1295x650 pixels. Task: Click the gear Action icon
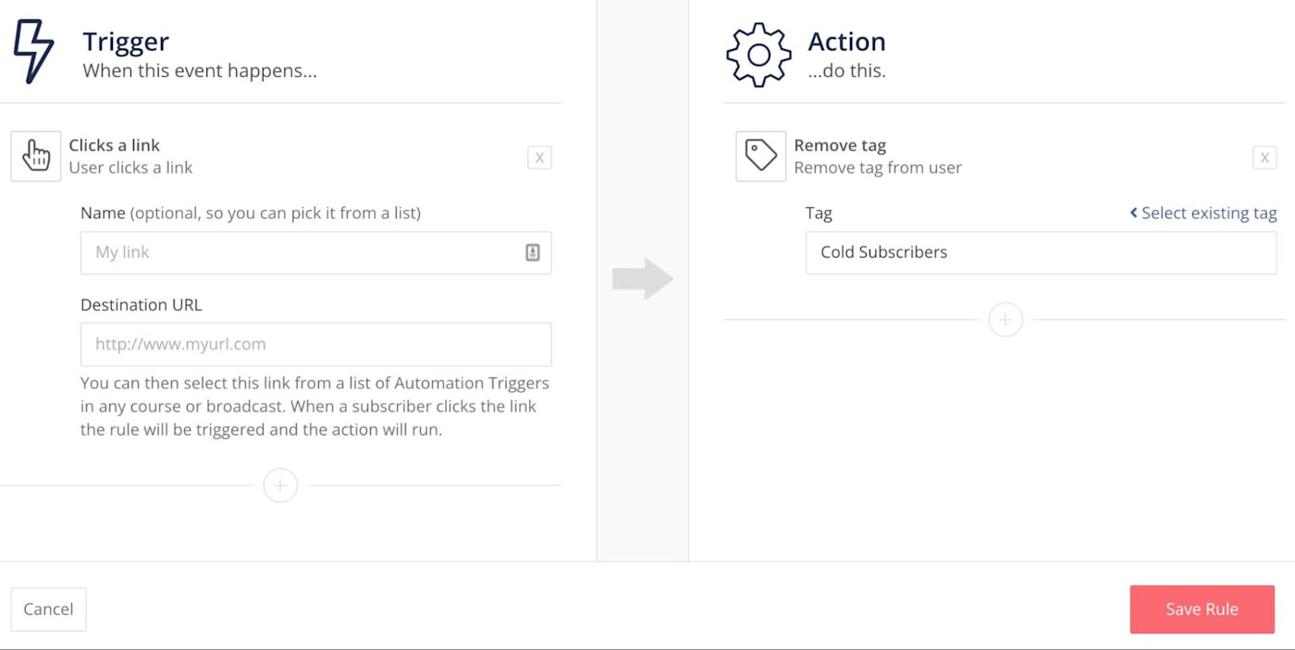(758, 55)
